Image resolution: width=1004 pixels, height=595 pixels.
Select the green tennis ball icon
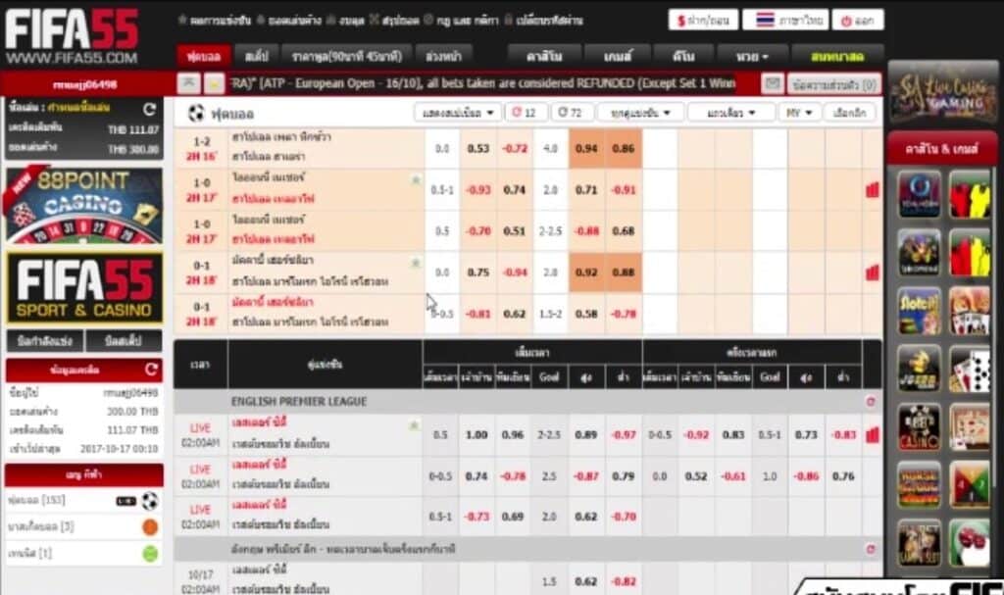click(x=150, y=554)
